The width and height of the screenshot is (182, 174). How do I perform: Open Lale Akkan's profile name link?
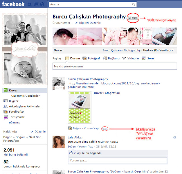(75, 137)
